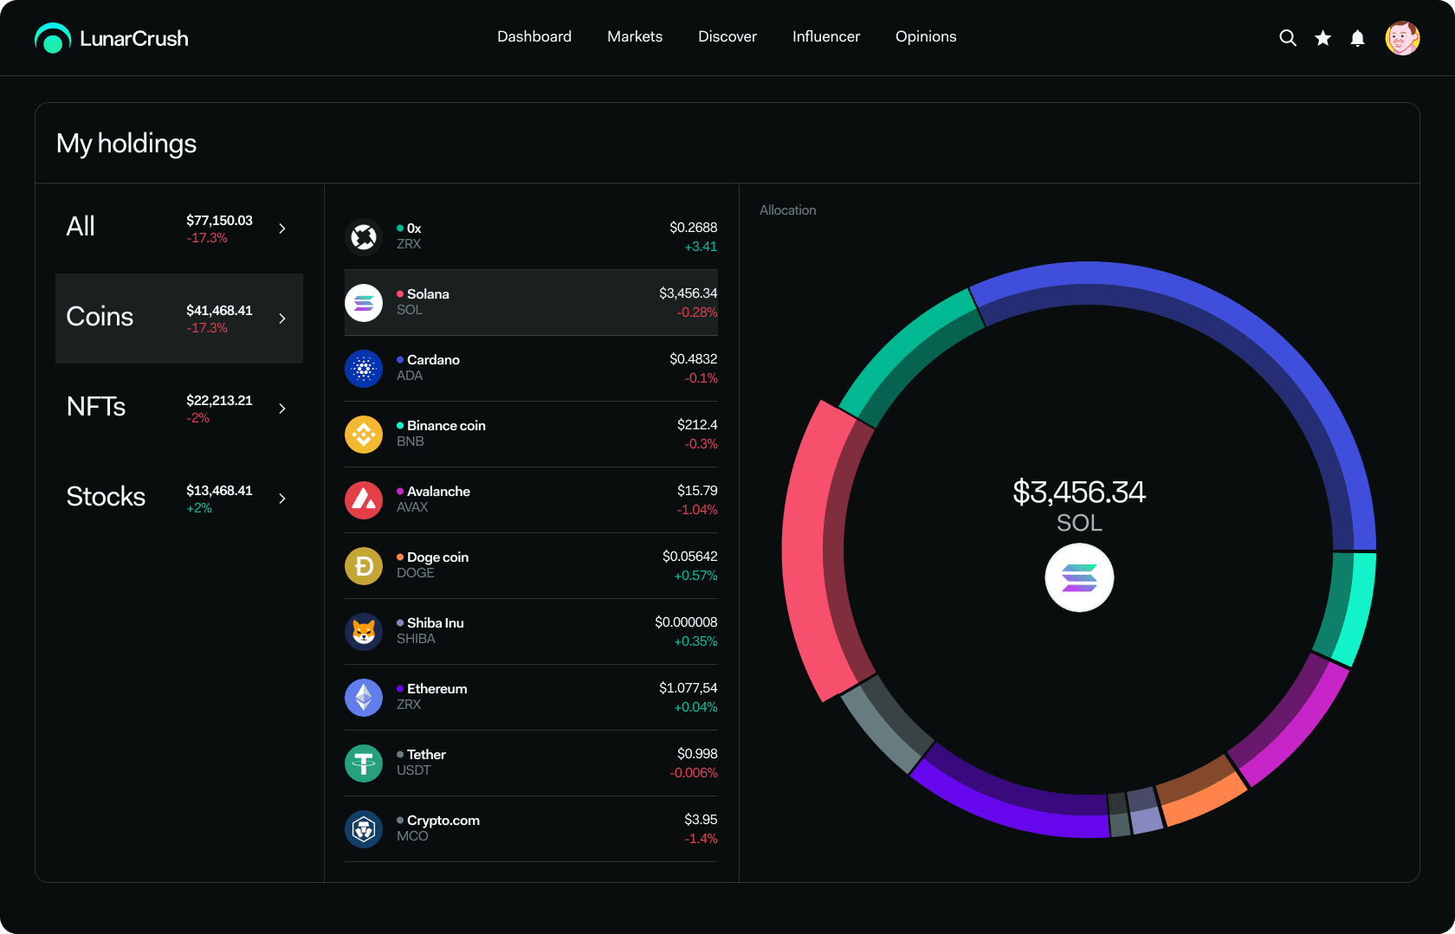
Task: Click the Binance coin icon
Action: tap(364, 435)
